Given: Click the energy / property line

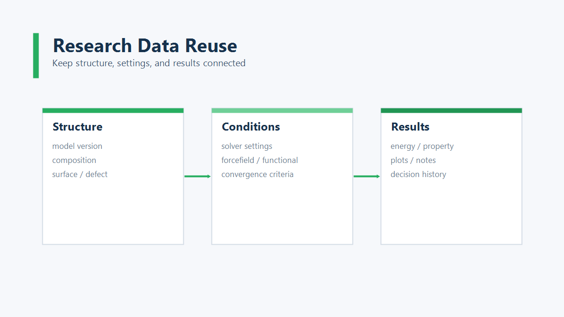Looking at the screenshot, I should click(422, 146).
